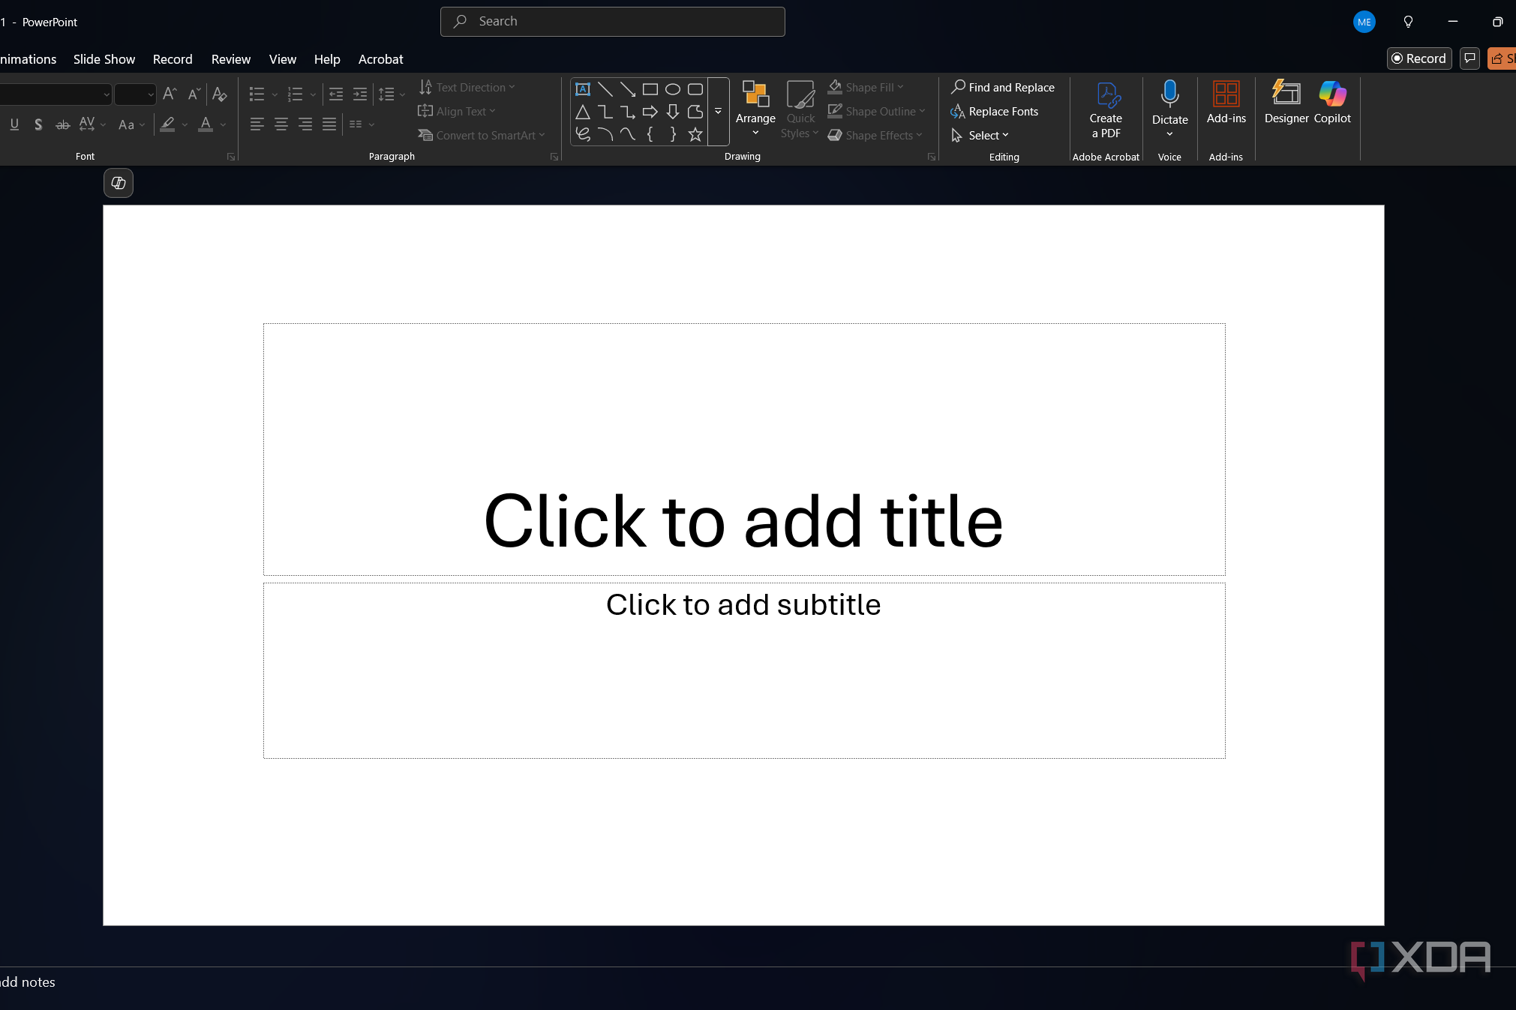Open the Slide Show tab

104,59
